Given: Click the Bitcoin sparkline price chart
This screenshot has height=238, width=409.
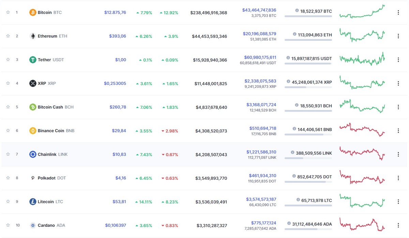Looking at the screenshot, I should pyautogui.click(x=362, y=12).
